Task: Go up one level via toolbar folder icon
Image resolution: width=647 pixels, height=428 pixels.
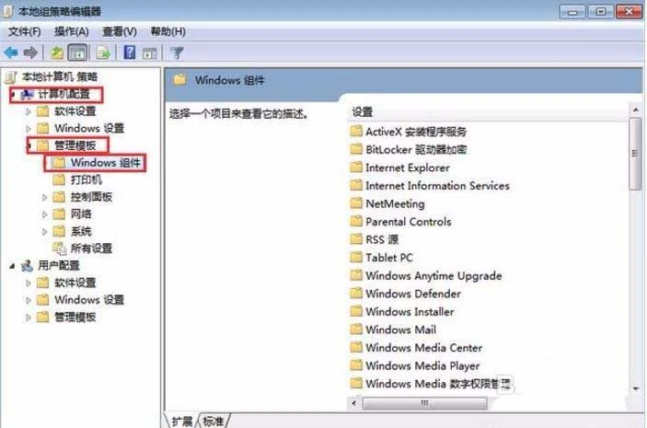Action: coord(57,52)
